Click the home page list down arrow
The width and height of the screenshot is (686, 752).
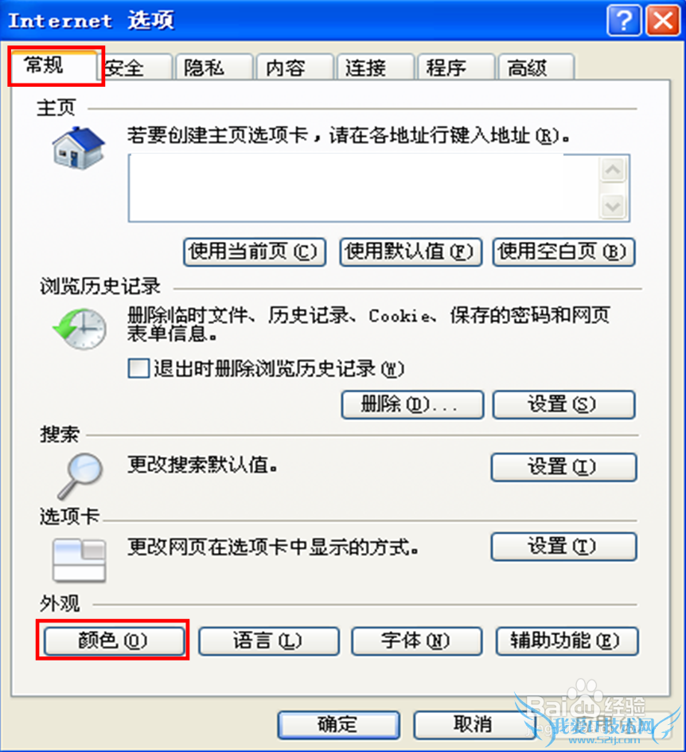tap(613, 207)
